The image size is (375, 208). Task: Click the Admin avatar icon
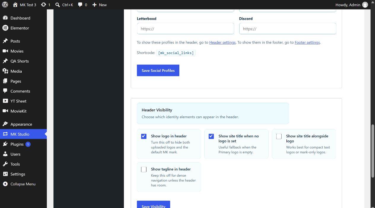click(x=365, y=5)
